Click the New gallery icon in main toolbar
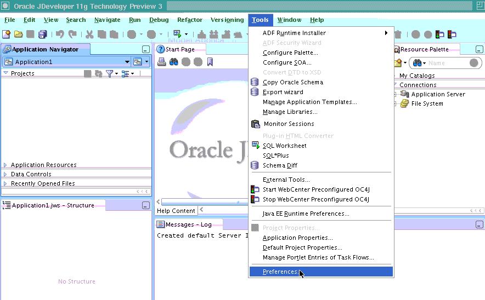The height and width of the screenshot is (300, 485). 6,34
